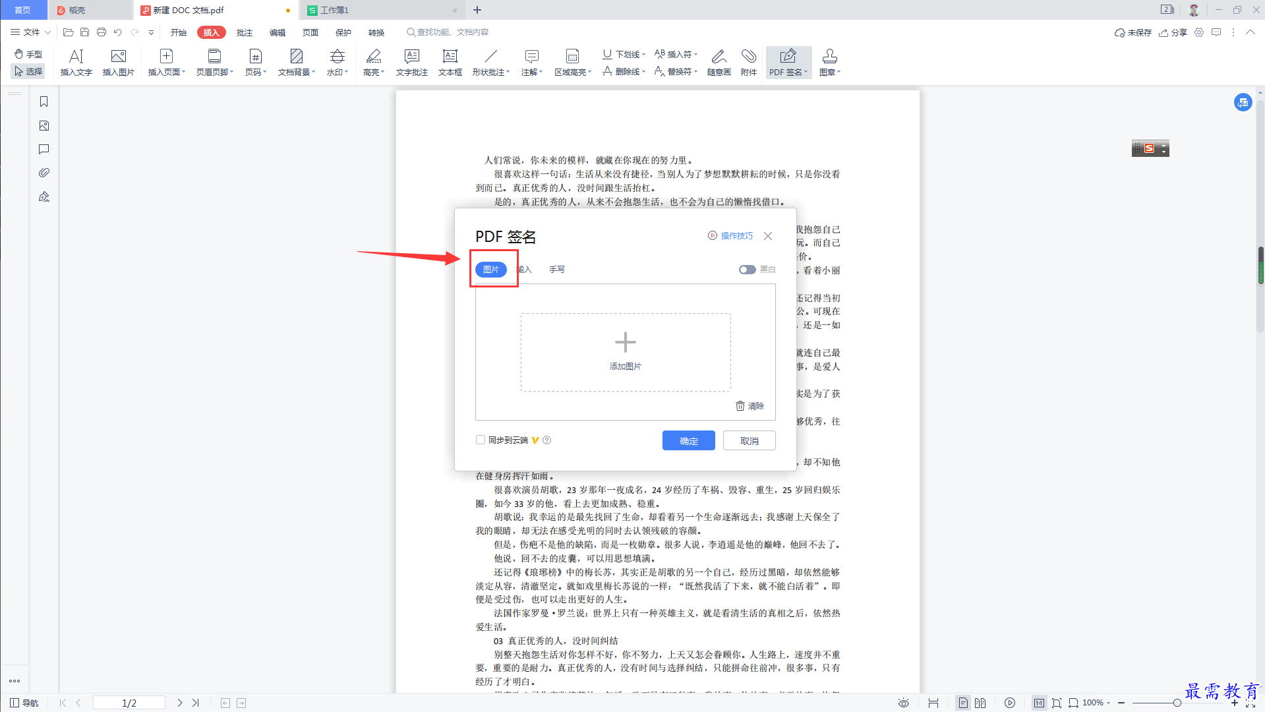Click the zoom out minus button
The height and width of the screenshot is (712, 1265).
(1121, 703)
